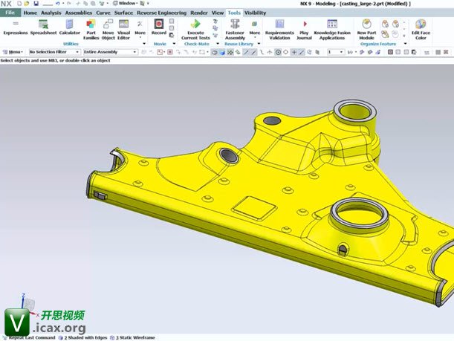Click Play Journal icon

(305, 28)
